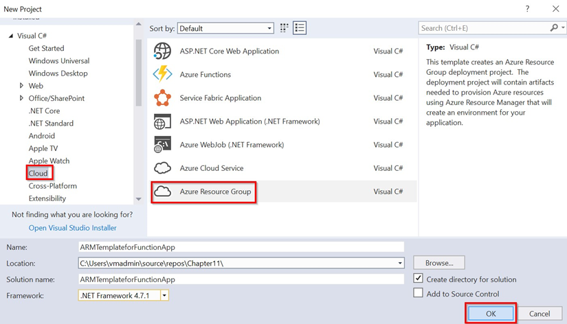Enable Add to Source Control checkbox

pos(419,293)
